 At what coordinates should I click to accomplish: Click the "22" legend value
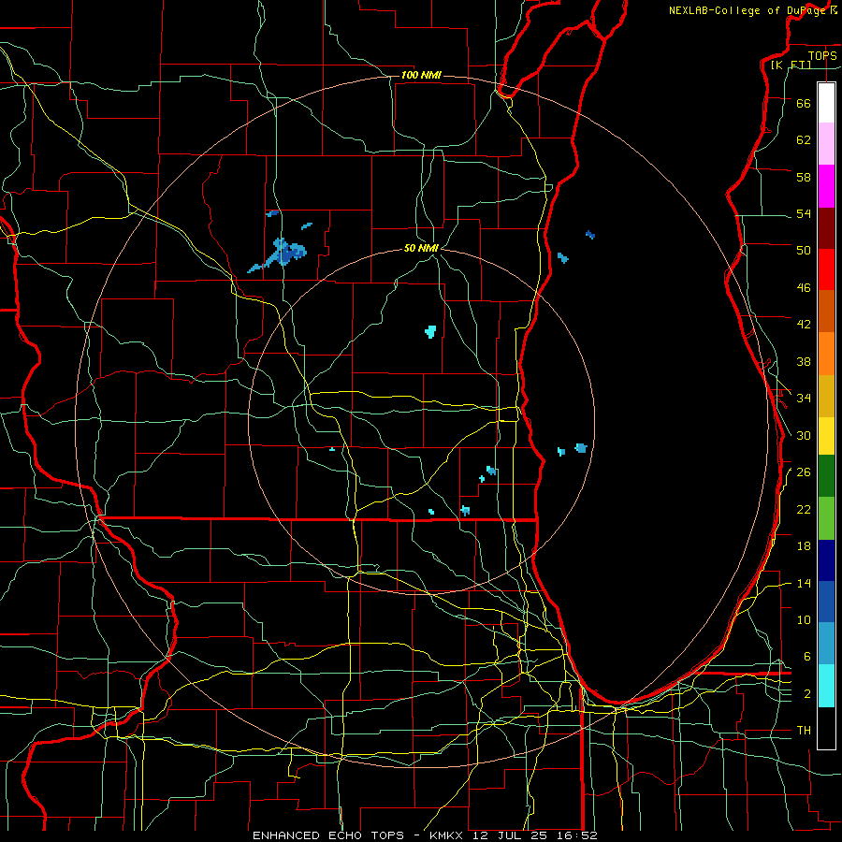click(x=804, y=510)
